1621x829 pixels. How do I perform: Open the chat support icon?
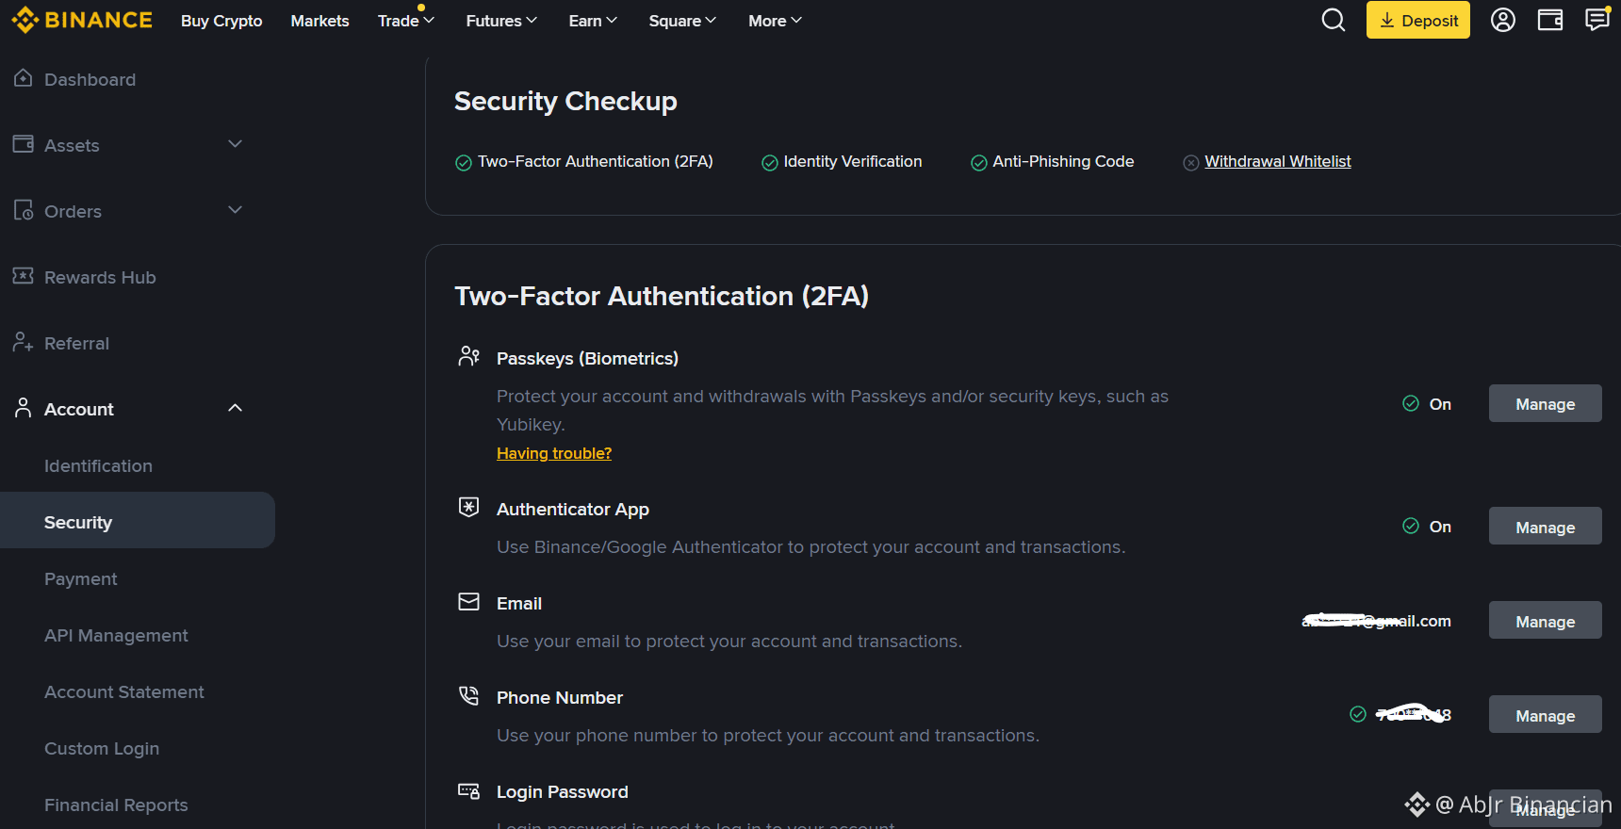tap(1596, 20)
